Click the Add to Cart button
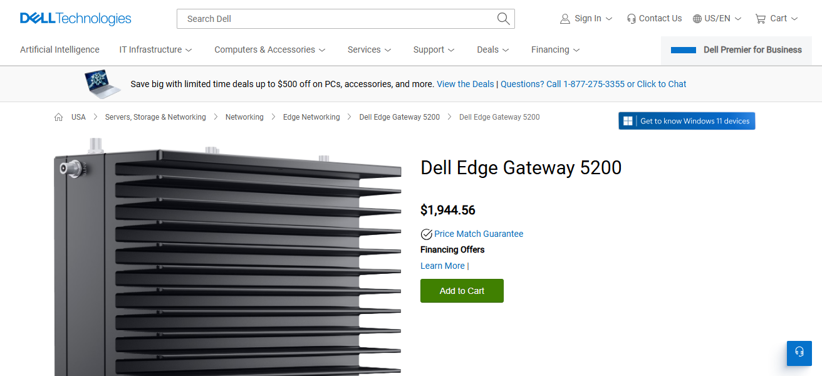The image size is (822, 376). (x=462, y=291)
